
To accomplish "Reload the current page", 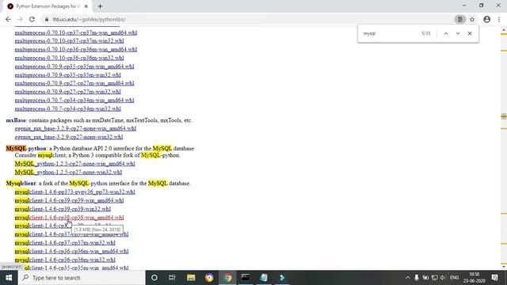I will click(32, 19).
